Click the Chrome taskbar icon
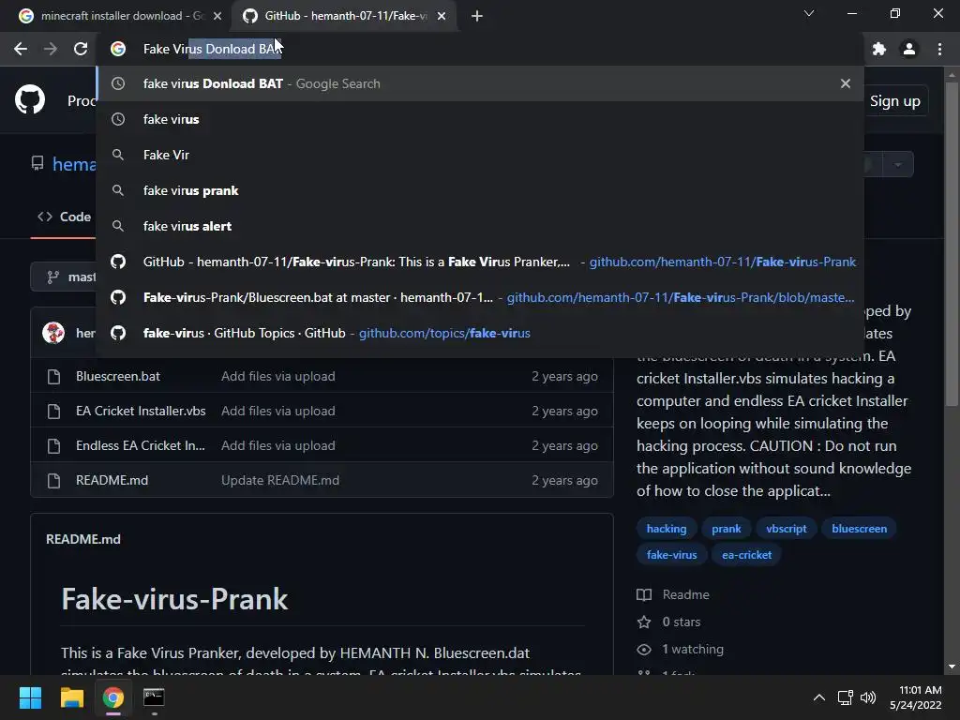 click(113, 697)
